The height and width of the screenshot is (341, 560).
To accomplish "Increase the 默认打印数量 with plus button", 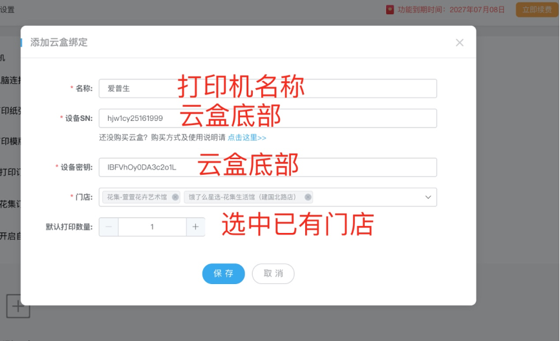I will [x=195, y=227].
